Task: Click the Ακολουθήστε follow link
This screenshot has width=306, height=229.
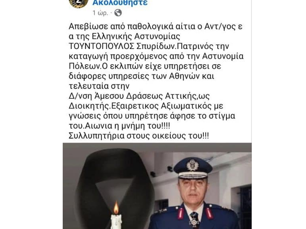Action: (120, 3)
